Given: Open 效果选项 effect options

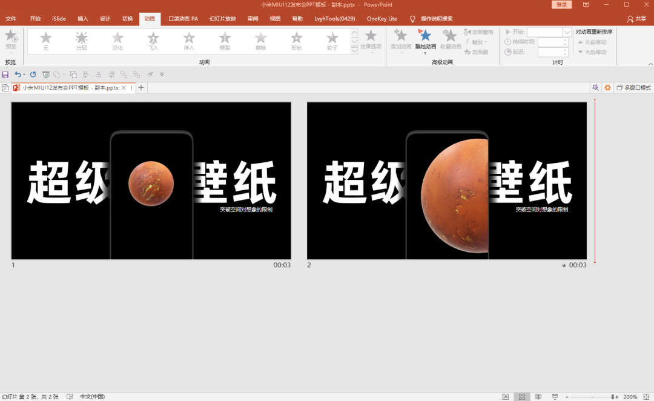Looking at the screenshot, I should [371, 41].
